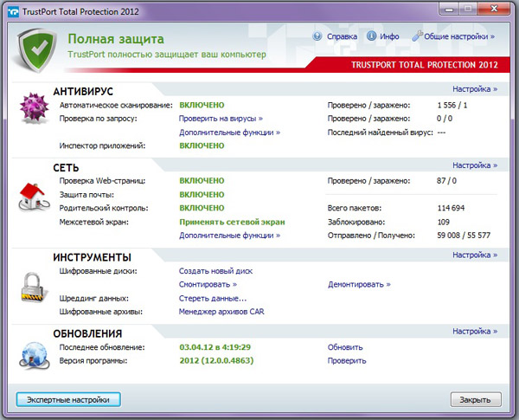Toggle automatic scanning ВКЛЮЧЕНО status

click(x=201, y=104)
